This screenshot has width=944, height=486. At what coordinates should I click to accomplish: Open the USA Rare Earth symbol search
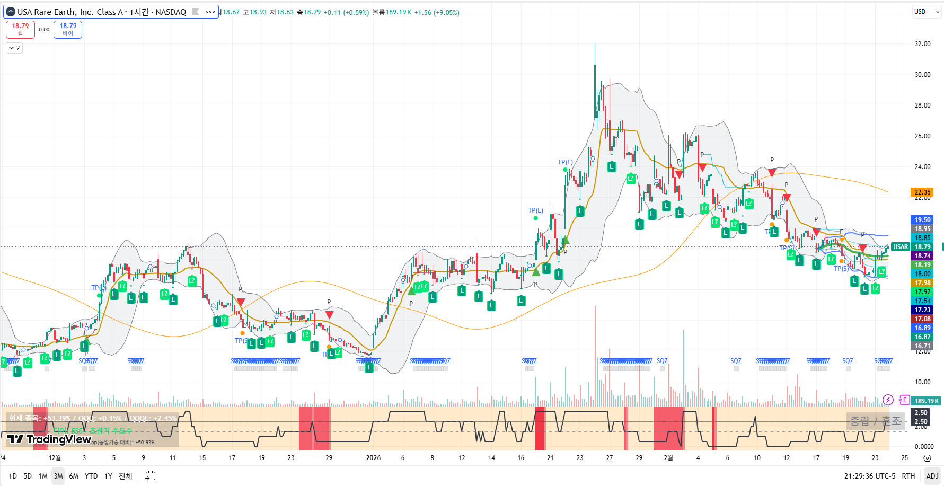(102, 12)
